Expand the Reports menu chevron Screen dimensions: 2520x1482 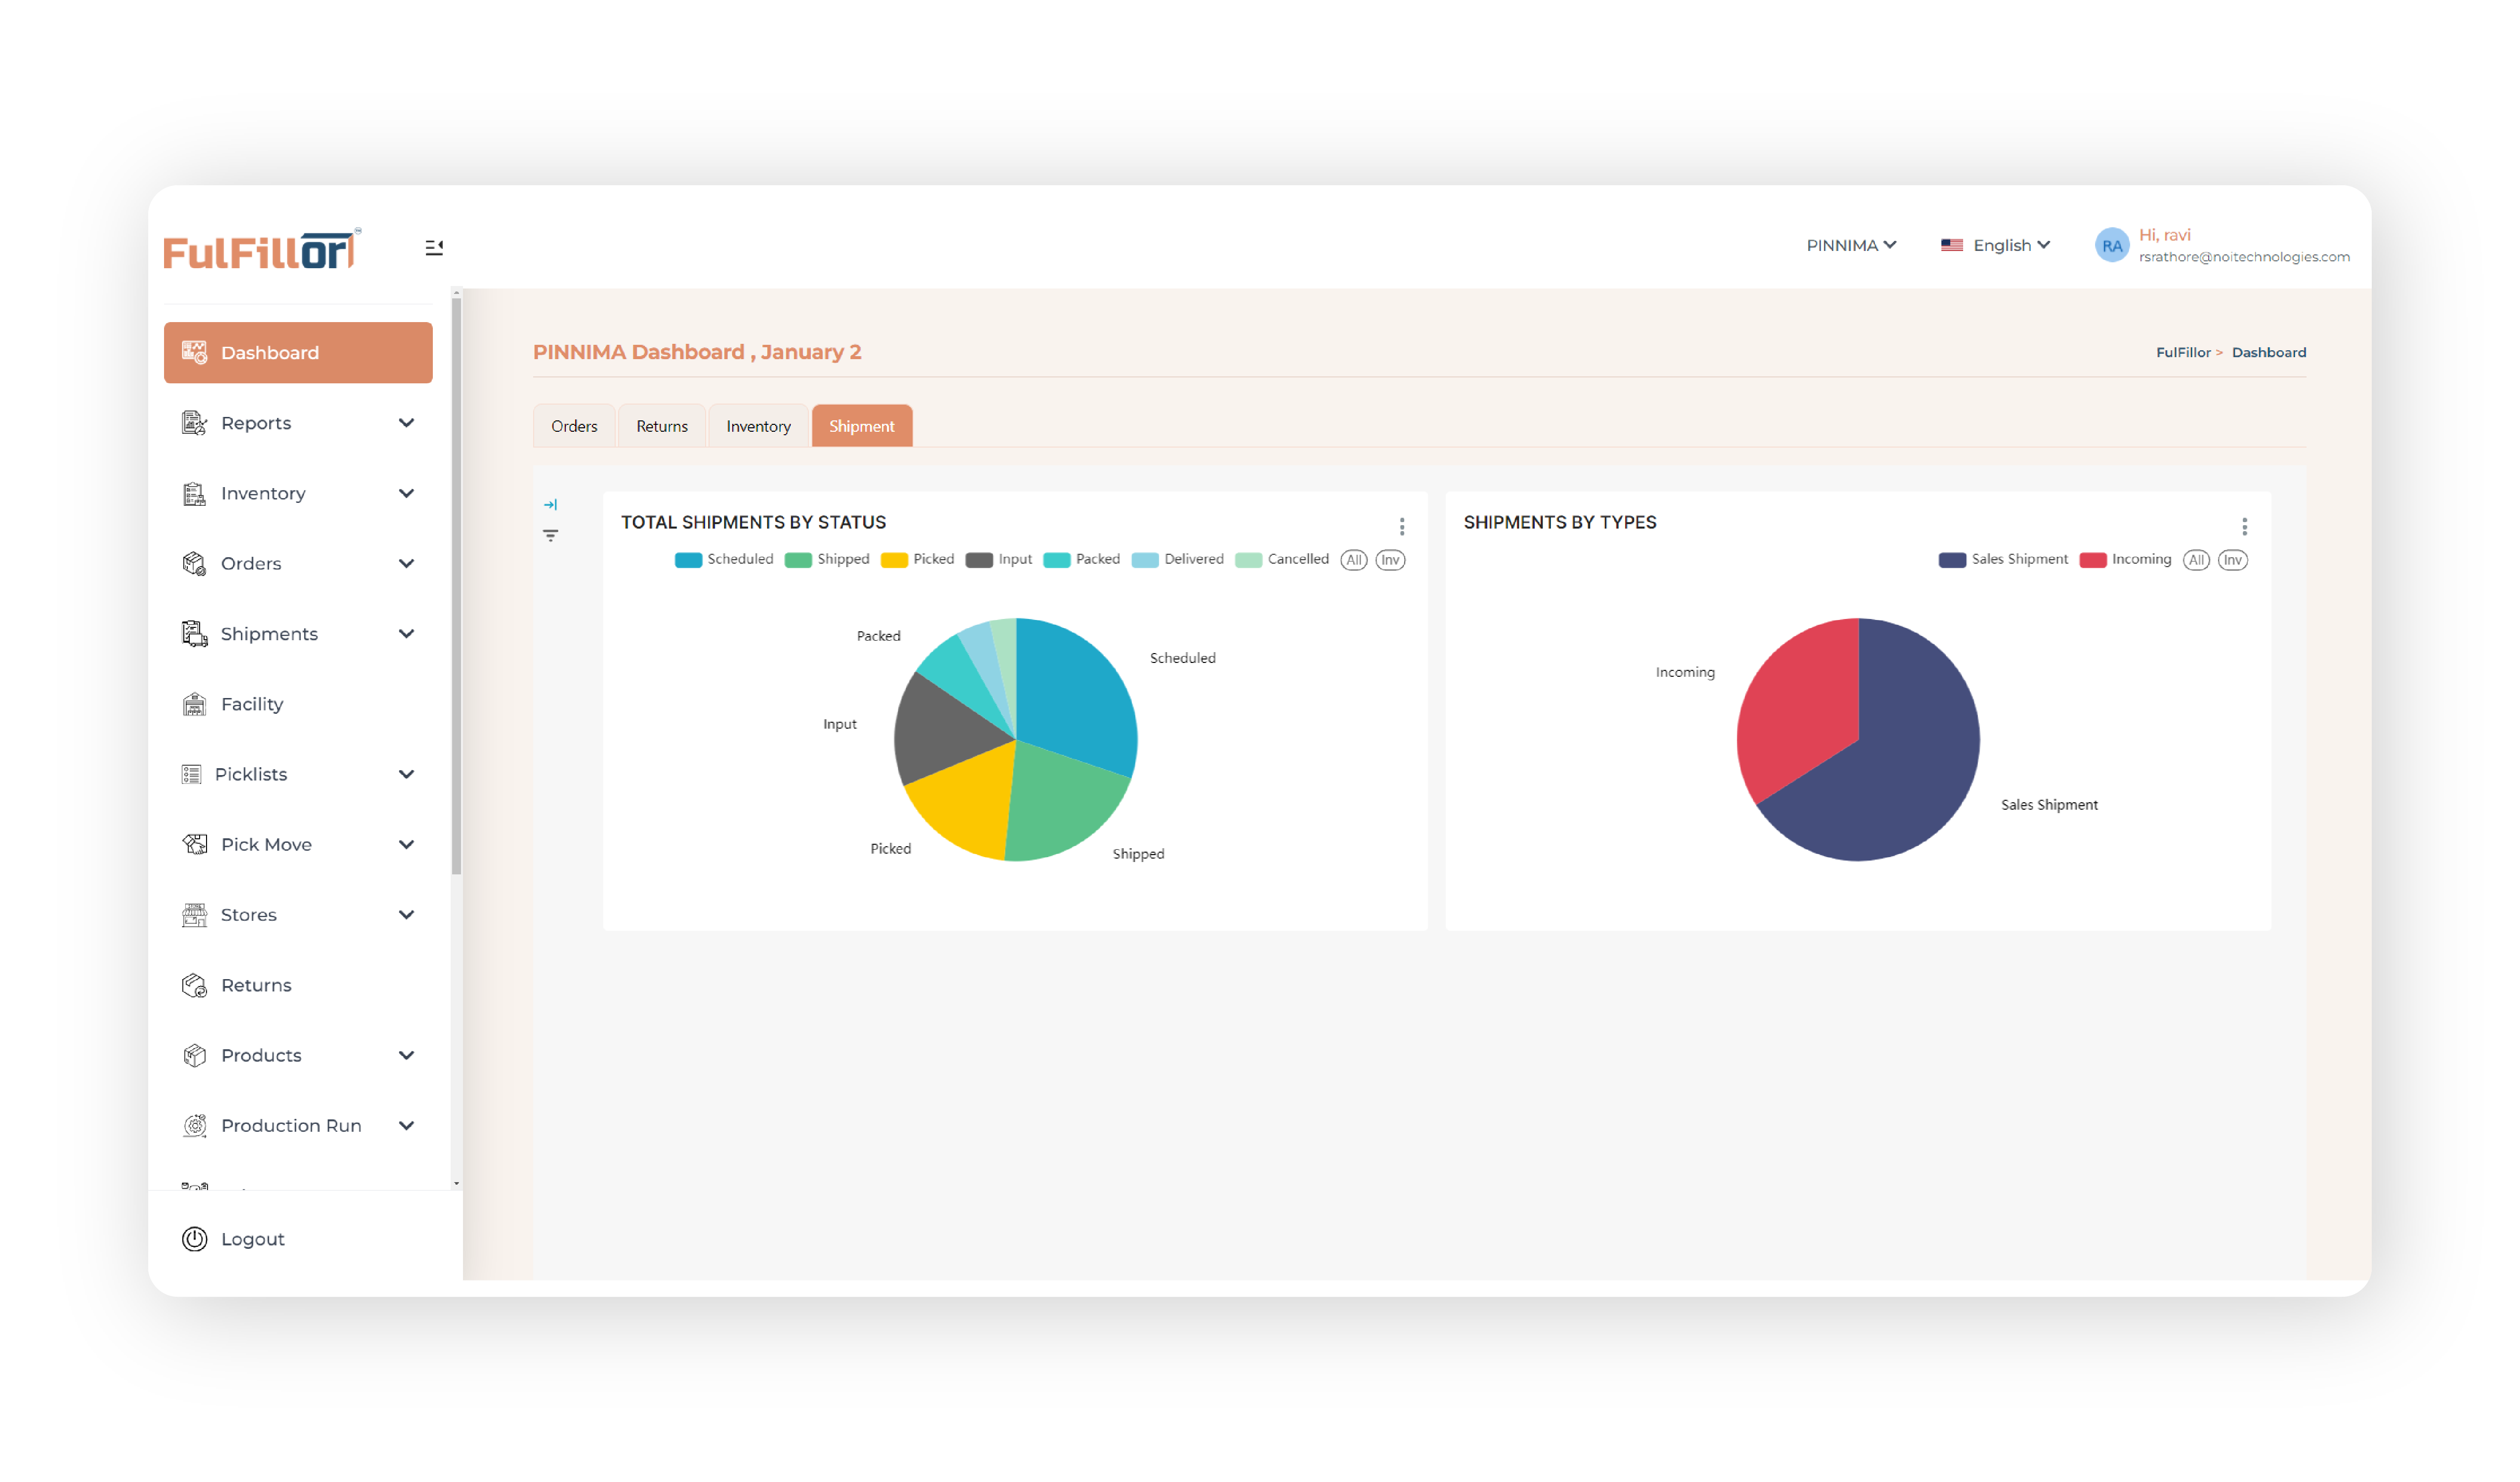point(406,423)
